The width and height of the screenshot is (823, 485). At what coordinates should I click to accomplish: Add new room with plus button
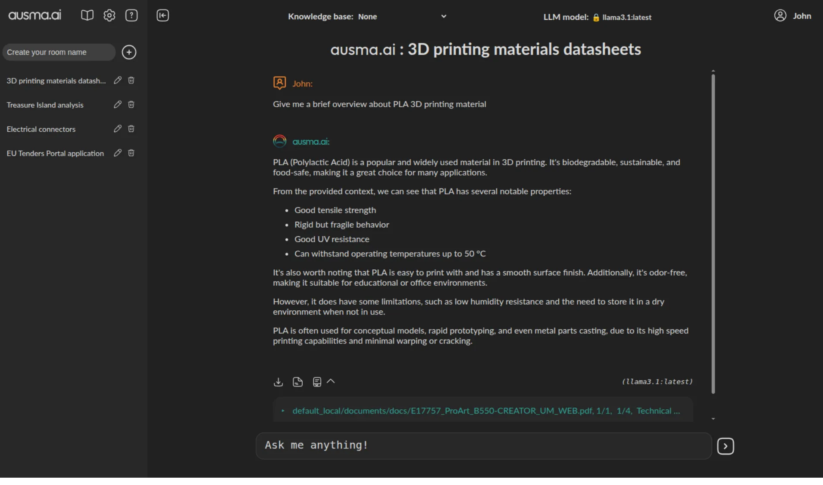pyautogui.click(x=129, y=52)
